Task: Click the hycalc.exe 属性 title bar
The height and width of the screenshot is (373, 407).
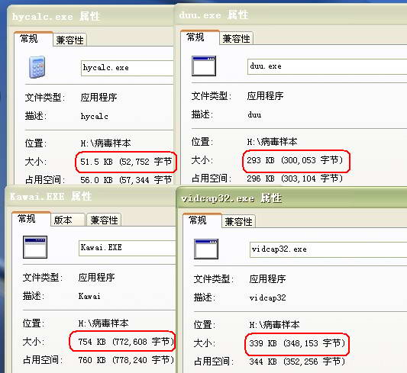Action: pyautogui.click(x=90, y=17)
